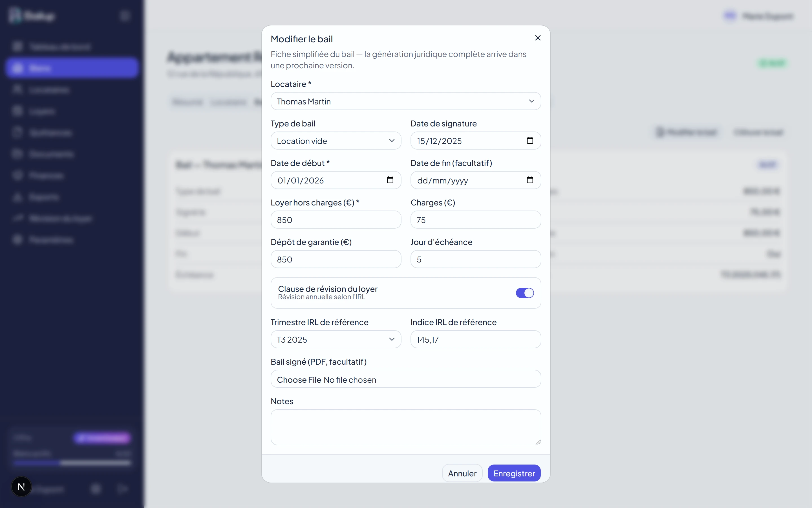Screen dimensions: 812x508
Task: Close the Modifier le bail dialog
Action: click(x=538, y=38)
